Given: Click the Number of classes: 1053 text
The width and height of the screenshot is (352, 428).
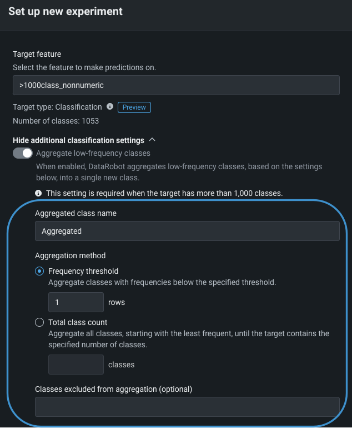Looking at the screenshot, I should click(x=56, y=120).
